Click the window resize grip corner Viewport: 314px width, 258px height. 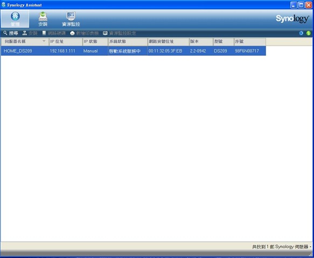click(x=311, y=254)
